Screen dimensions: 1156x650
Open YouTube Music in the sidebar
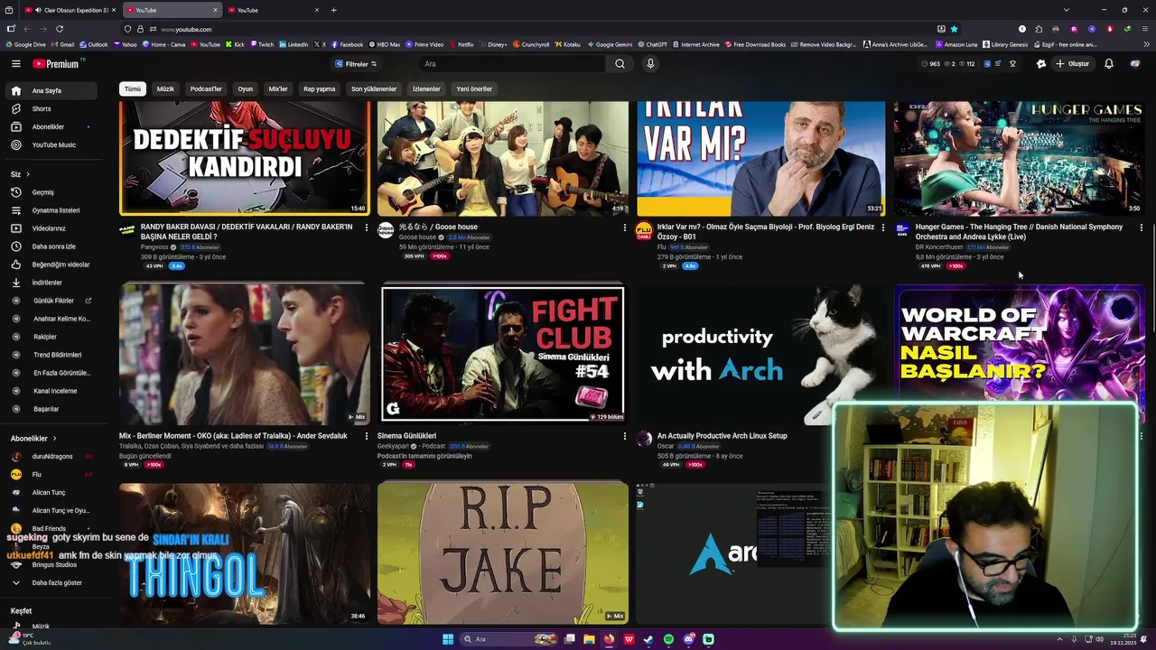pos(50,144)
